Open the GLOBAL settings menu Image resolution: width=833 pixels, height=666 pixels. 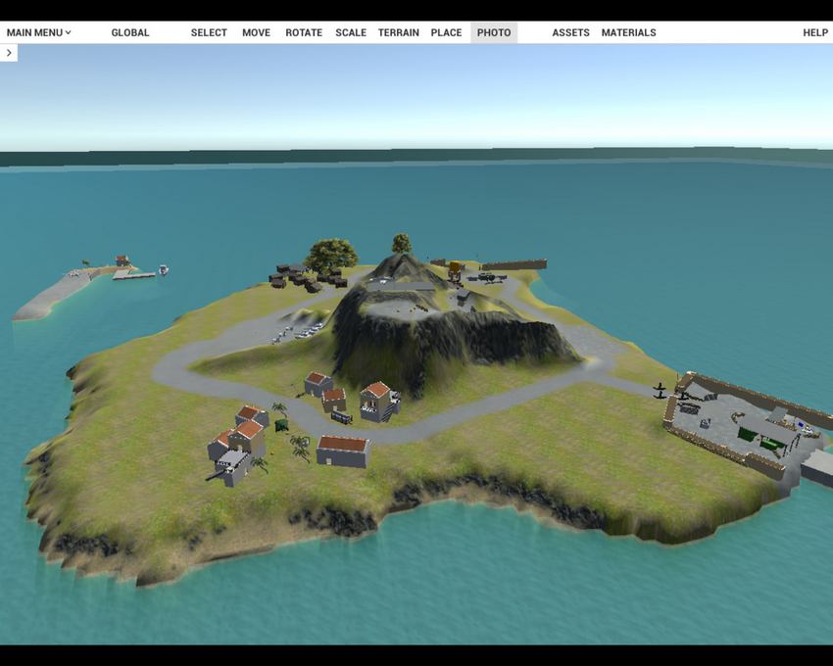click(129, 32)
